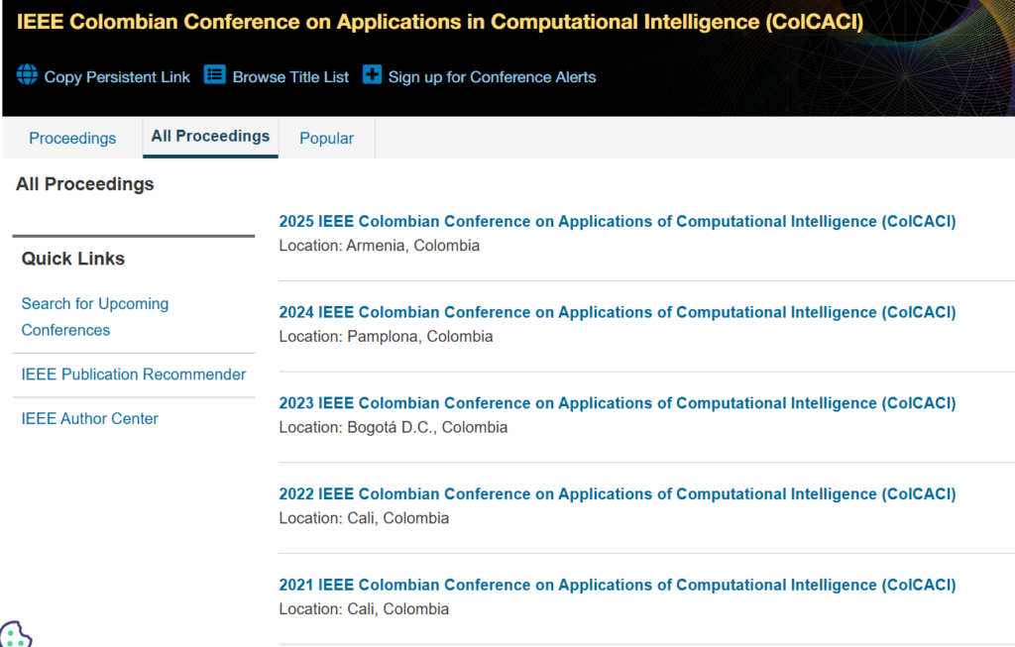Click the All Proceedings section heading
Viewport: 1015px width, 647px height.
click(x=85, y=184)
